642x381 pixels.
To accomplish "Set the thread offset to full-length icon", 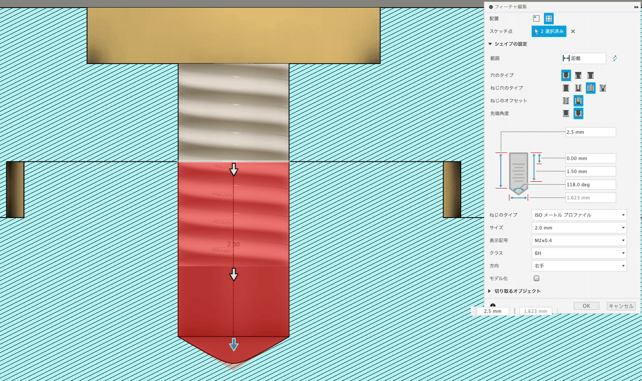I will (565, 100).
